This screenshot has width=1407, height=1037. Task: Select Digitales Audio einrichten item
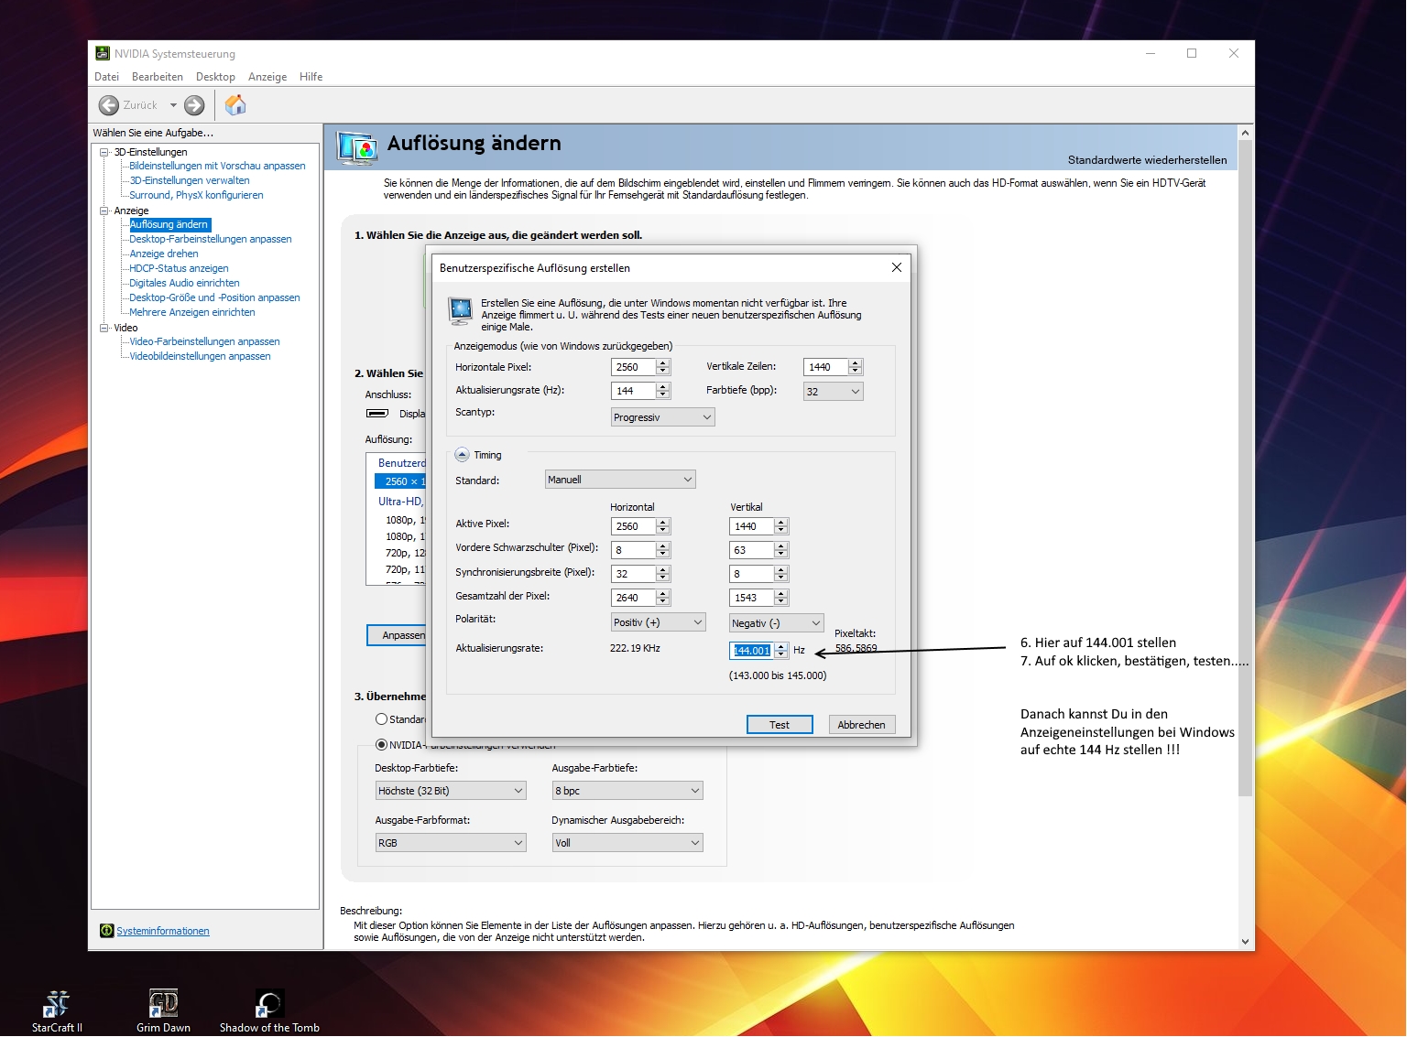click(x=184, y=283)
